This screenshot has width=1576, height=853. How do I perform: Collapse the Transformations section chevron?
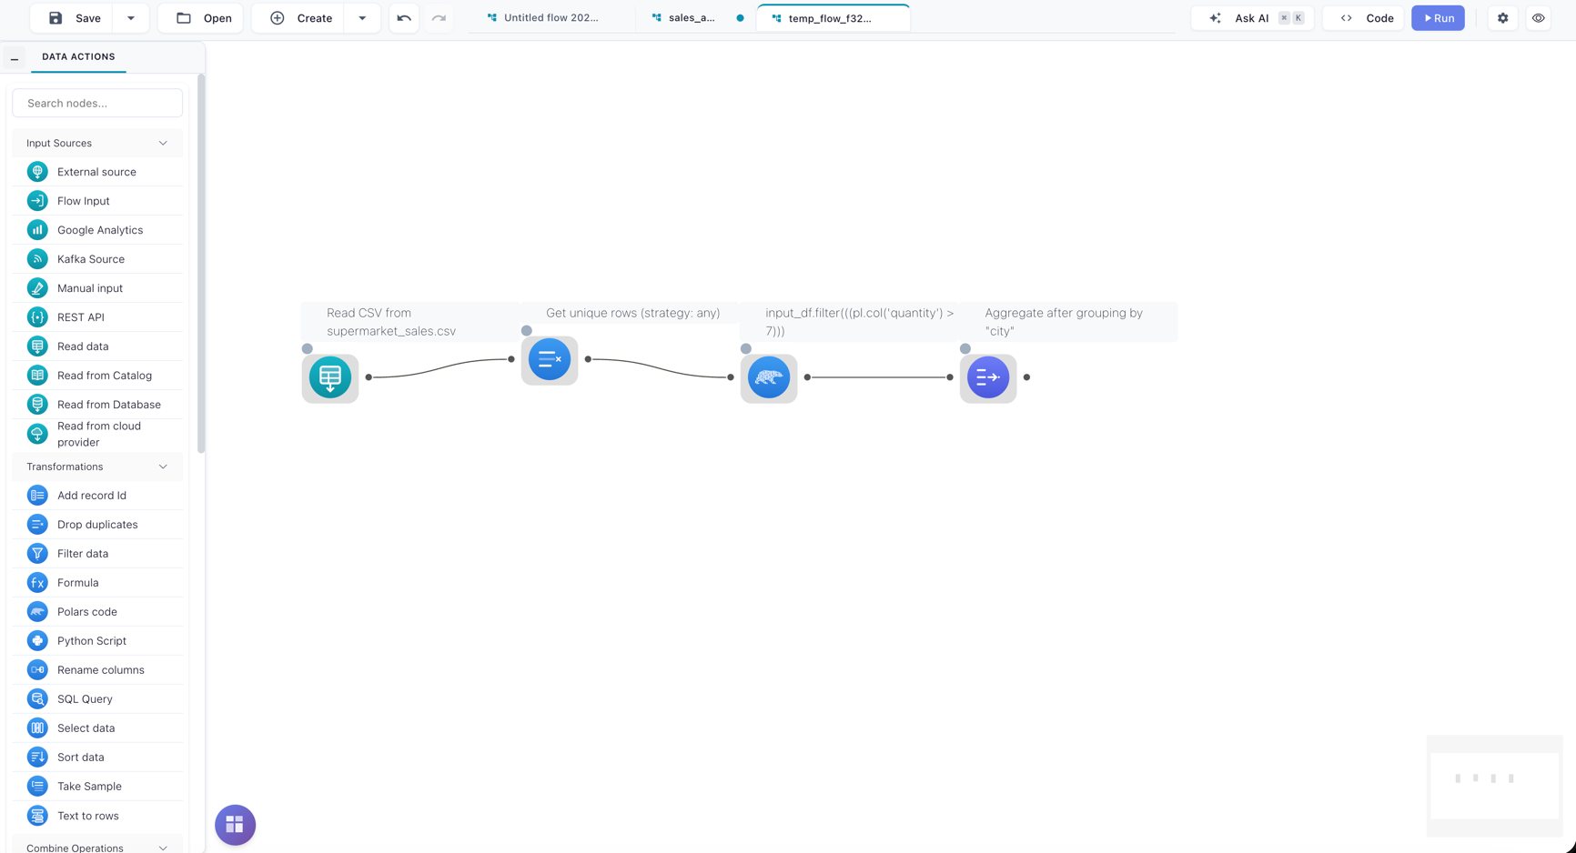[163, 467]
